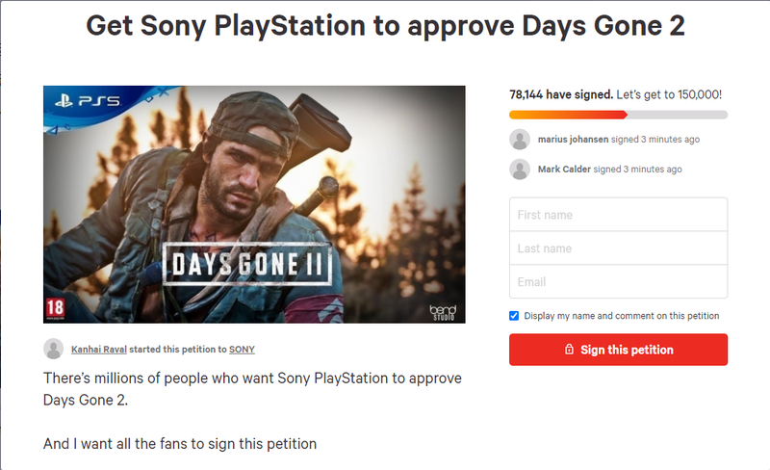Click the petition title heading

(385, 26)
